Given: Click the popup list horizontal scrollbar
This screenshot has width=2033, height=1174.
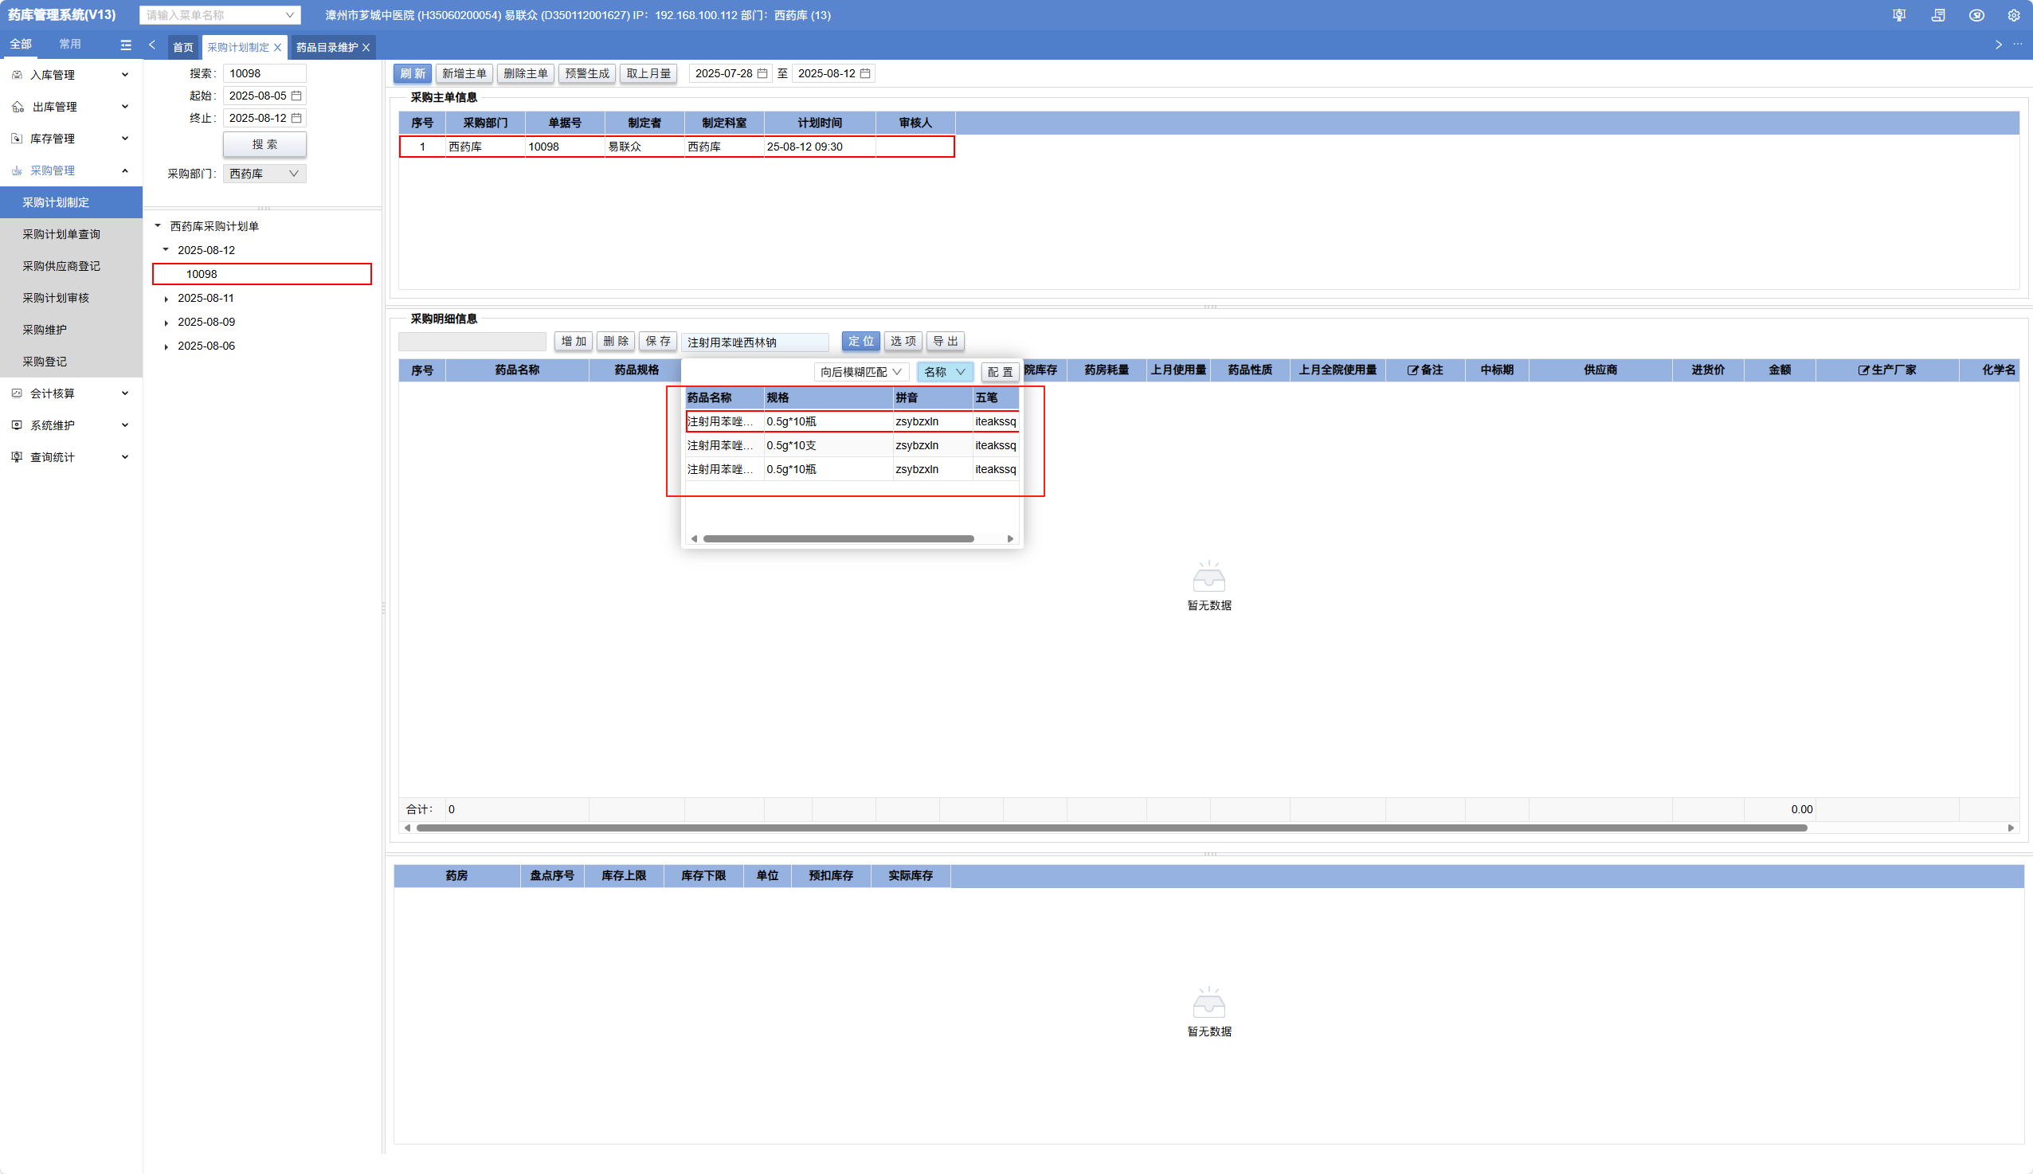Looking at the screenshot, I should [838, 538].
